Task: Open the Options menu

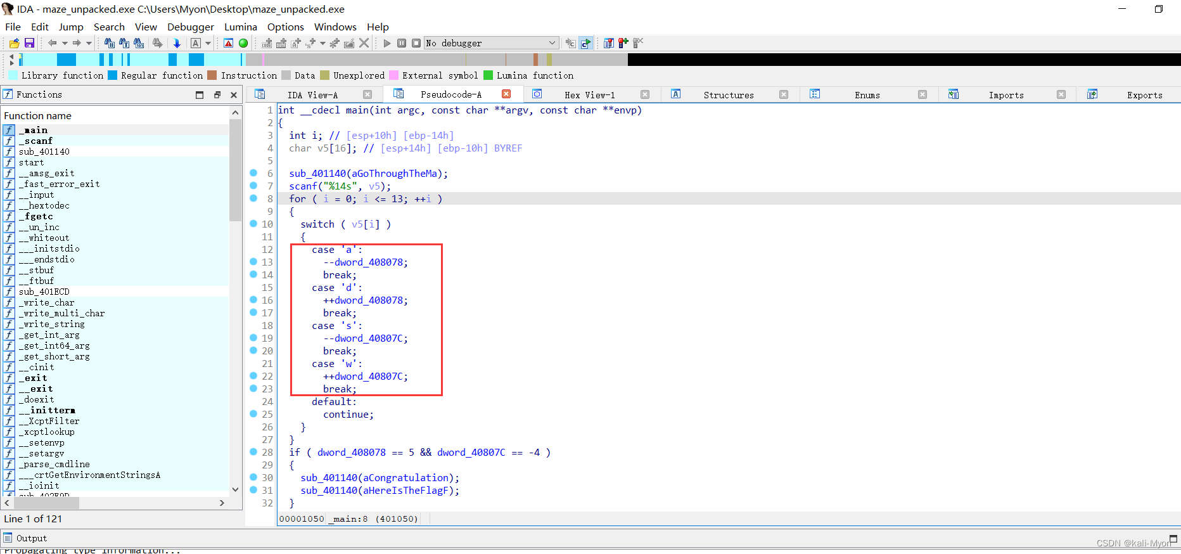Action: [x=286, y=27]
